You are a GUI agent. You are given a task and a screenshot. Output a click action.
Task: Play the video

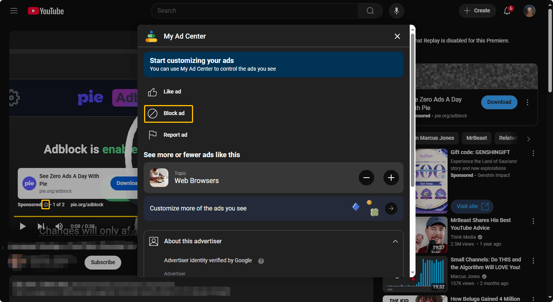point(23,226)
